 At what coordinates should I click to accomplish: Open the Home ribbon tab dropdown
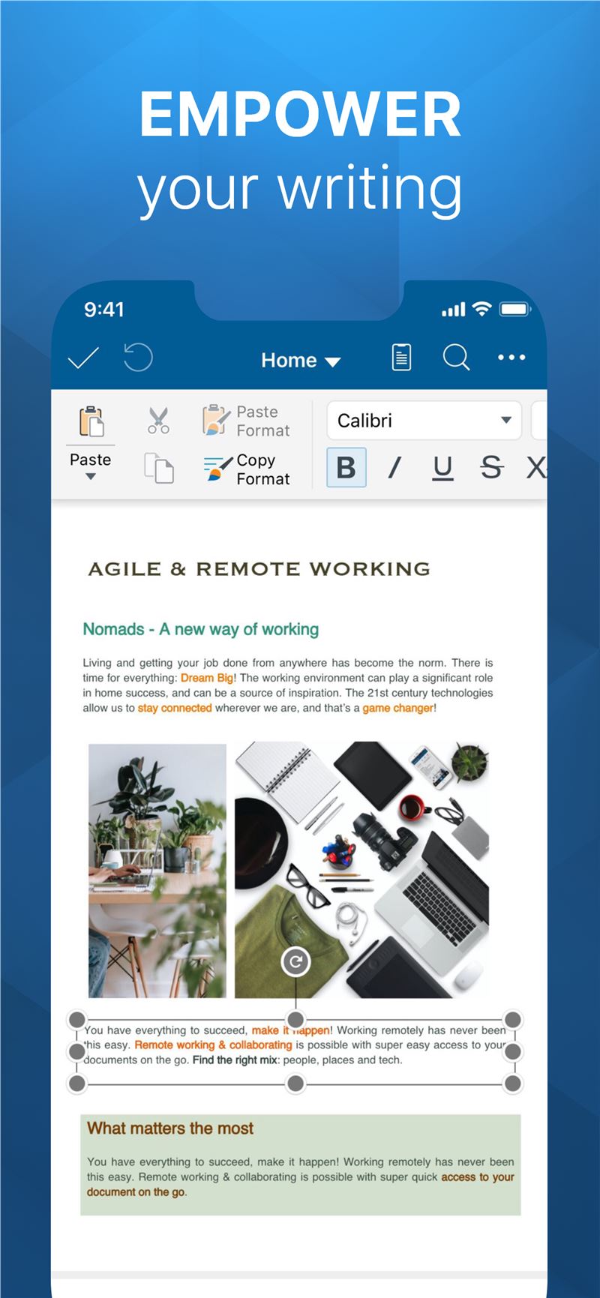pyautogui.click(x=301, y=361)
